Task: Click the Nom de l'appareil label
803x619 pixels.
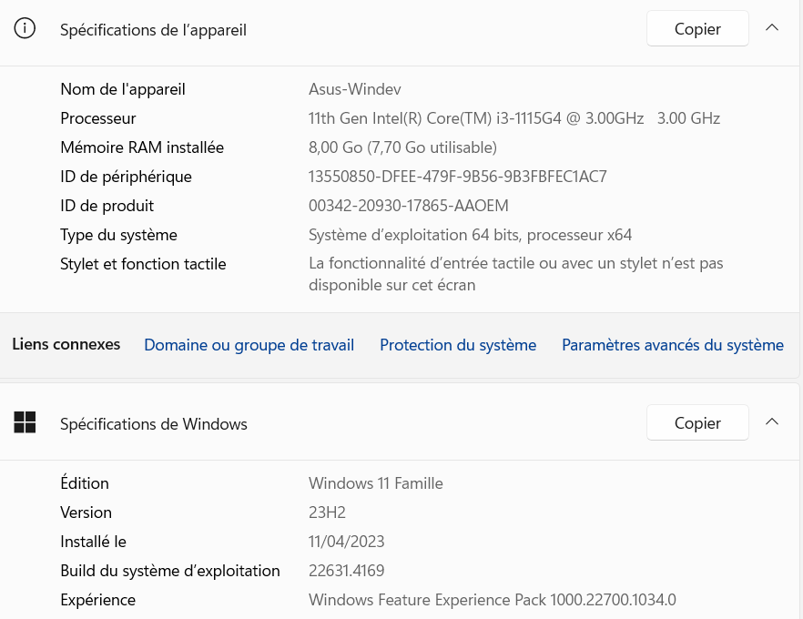Action: (123, 89)
